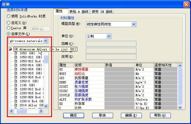Click materials tree horizontal scroll right arrow
The image size is (191, 124).
point(41,111)
